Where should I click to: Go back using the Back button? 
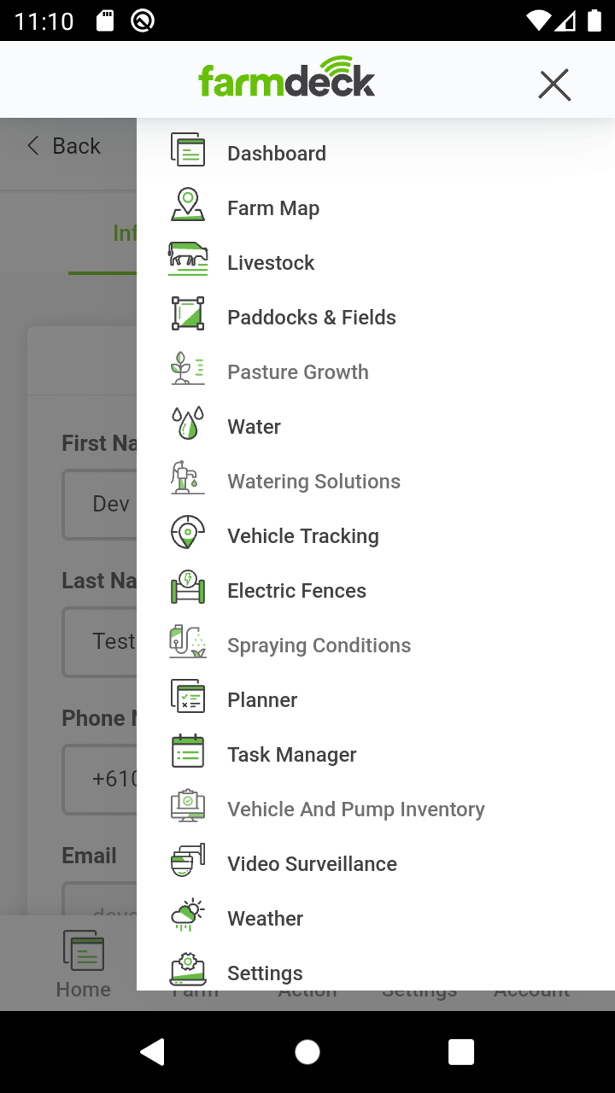[x=65, y=146]
